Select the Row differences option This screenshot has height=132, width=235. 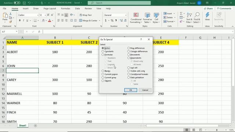point(129,48)
